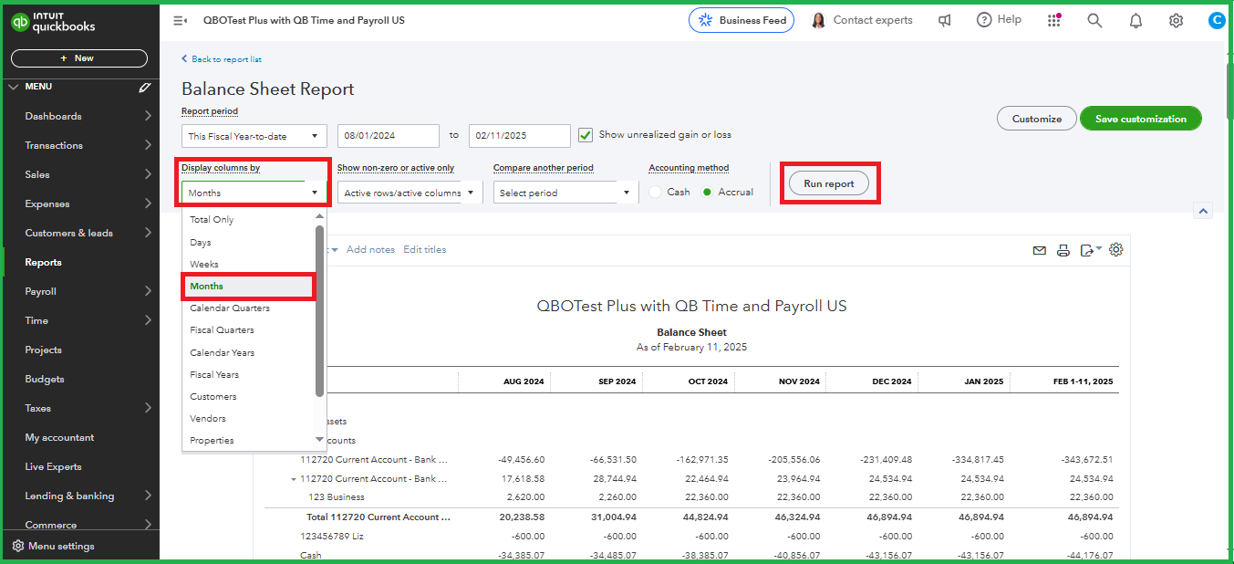Open the Help question mark icon
This screenshot has height=564, width=1234.
984,20
